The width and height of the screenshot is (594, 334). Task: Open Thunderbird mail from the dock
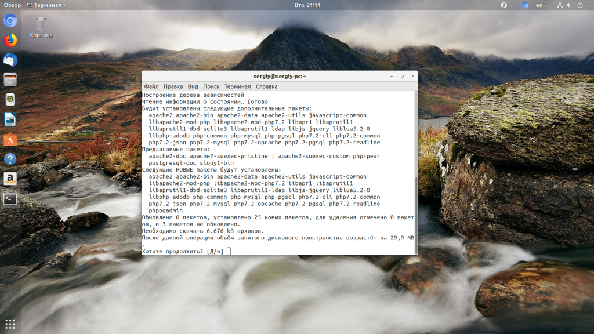pyautogui.click(x=10, y=60)
